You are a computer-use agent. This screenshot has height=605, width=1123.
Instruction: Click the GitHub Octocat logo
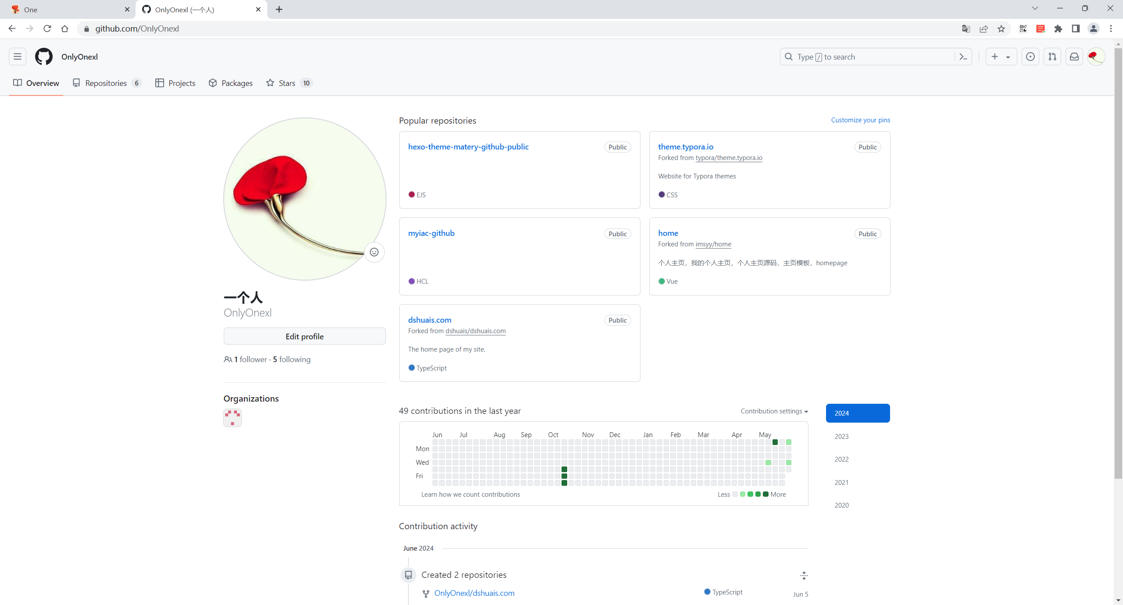44,57
